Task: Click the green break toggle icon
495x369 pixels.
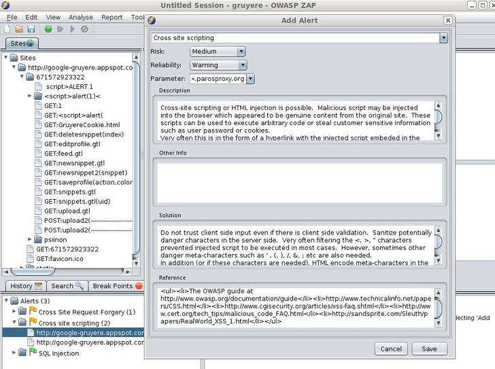Action: (x=48, y=29)
